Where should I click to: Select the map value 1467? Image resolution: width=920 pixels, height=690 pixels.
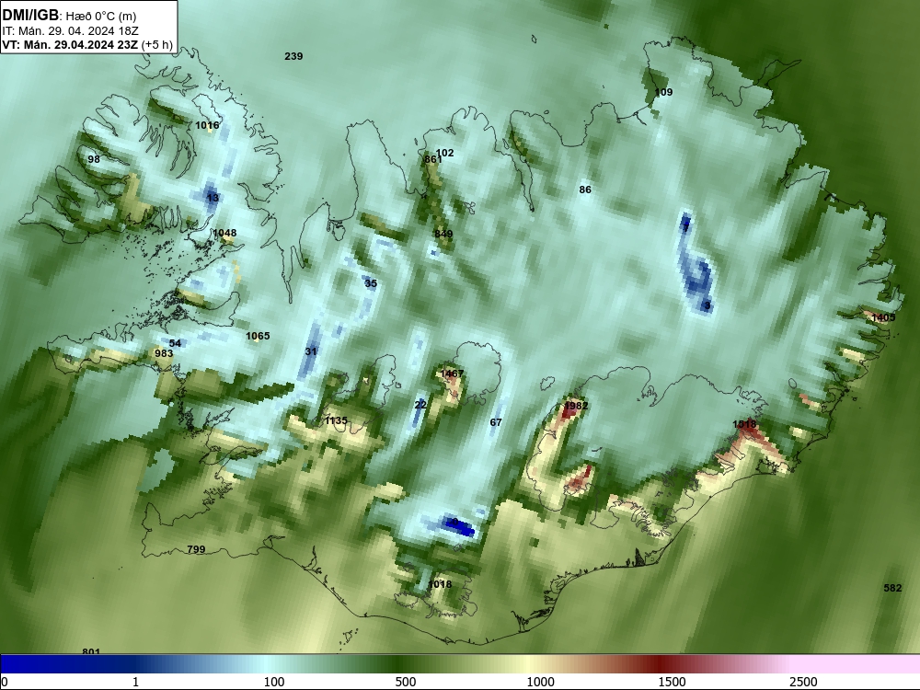click(452, 374)
